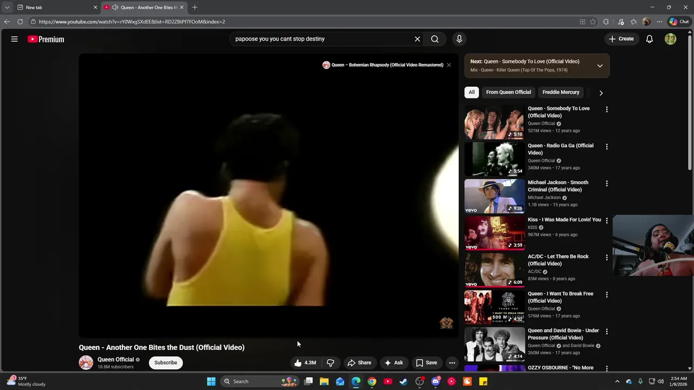This screenshot has width=694, height=390.
Task: Click the Edge address bar URL
Action: [x=132, y=22]
